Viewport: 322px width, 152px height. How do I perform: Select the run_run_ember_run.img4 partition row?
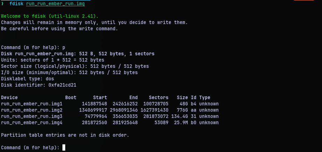pos(32,123)
